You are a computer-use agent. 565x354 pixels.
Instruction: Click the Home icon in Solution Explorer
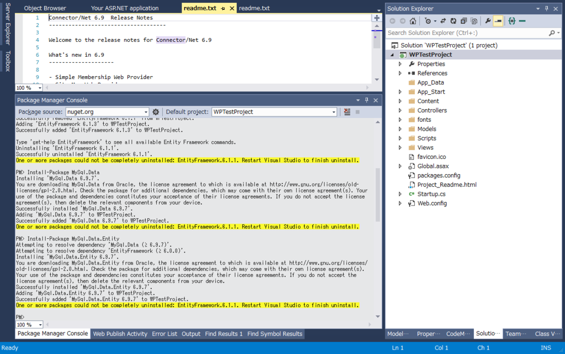point(413,21)
